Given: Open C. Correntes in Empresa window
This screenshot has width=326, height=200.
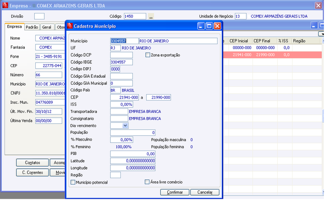Looking at the screenshot, I should coord(33,173).
